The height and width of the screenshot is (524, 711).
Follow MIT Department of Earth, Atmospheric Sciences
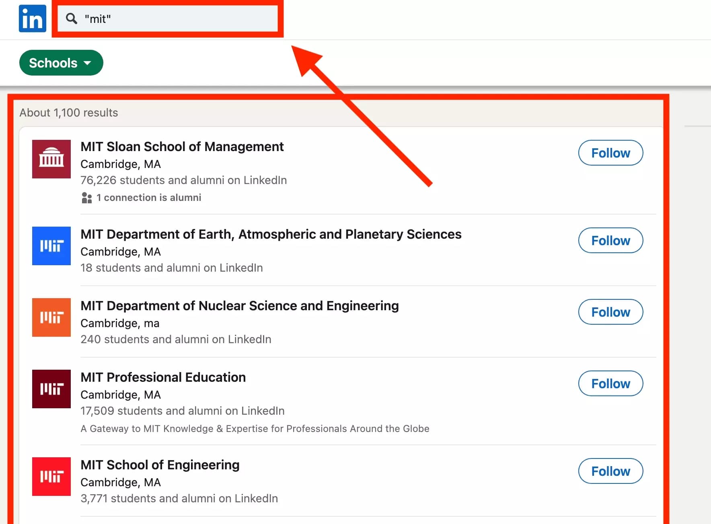coord(610,240)
